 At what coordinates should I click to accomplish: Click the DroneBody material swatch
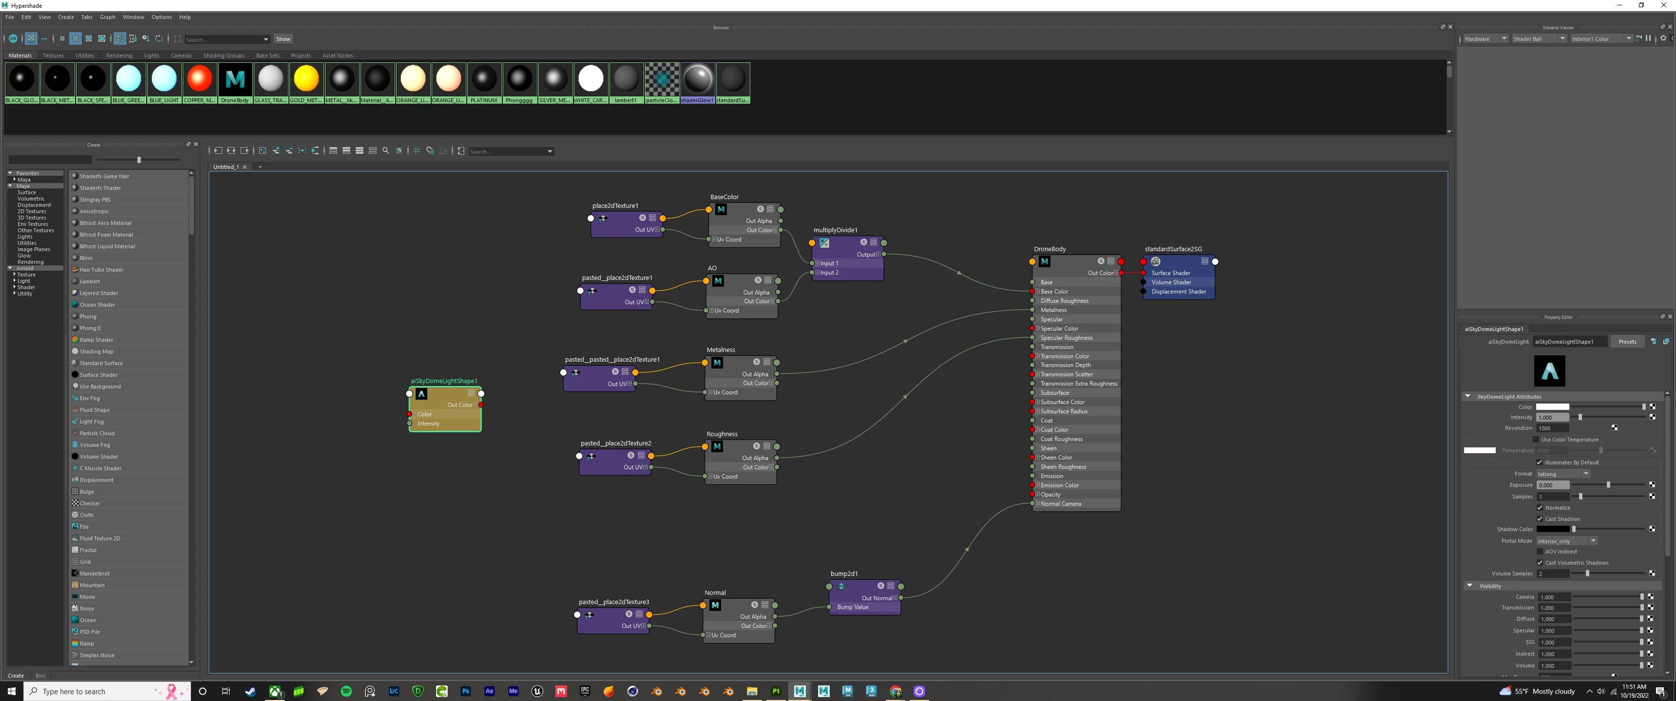point(235,80)
